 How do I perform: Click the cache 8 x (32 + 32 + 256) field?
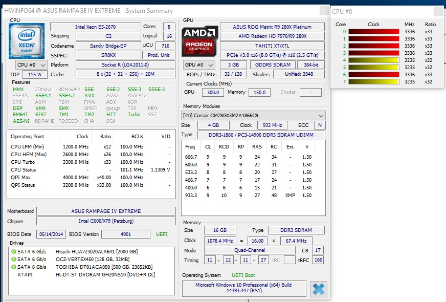(x=125, y=74)
